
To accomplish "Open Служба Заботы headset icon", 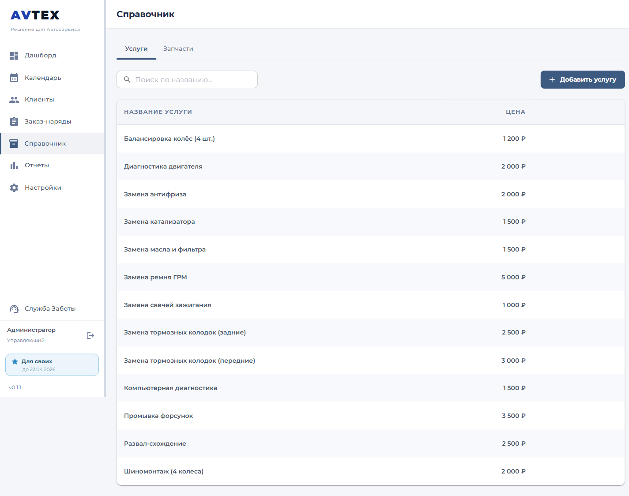I will tap(14, 309).
